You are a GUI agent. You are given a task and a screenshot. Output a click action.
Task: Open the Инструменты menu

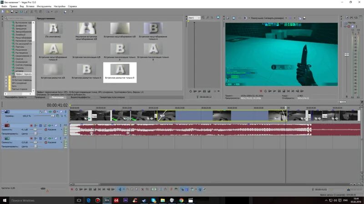[x=44, y=6]
